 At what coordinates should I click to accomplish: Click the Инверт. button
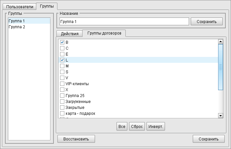[x=156, y=127]
